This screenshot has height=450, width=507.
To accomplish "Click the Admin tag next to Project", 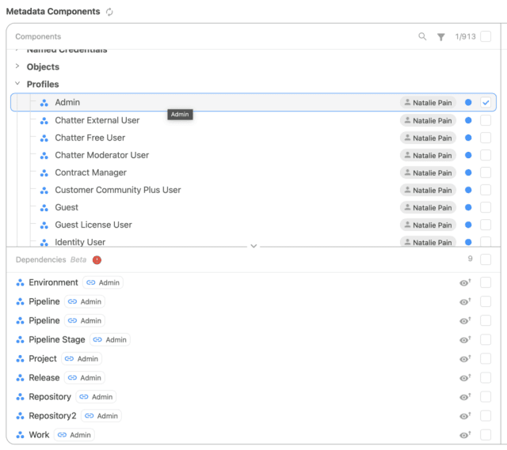I will [x=82, y=359].
